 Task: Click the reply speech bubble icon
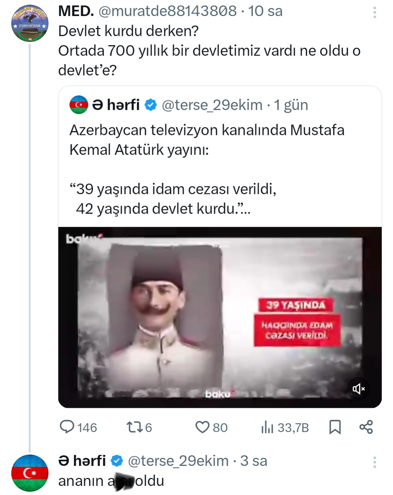tap(67, 427)
